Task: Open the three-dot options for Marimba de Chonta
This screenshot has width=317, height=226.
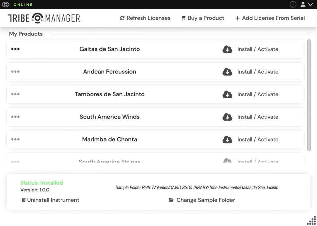Action: coord(15,139)
